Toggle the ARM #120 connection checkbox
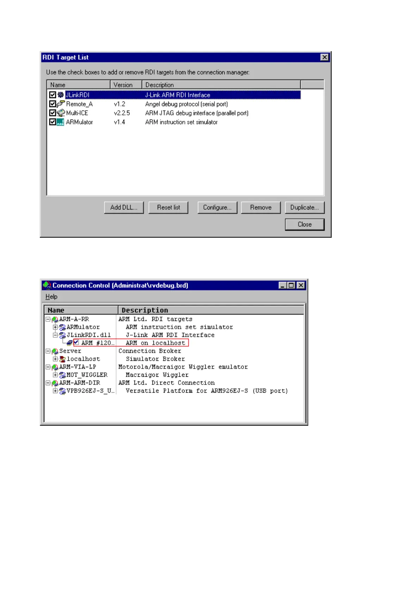This screenshot has height=594, width=419. tap(76, 343)
